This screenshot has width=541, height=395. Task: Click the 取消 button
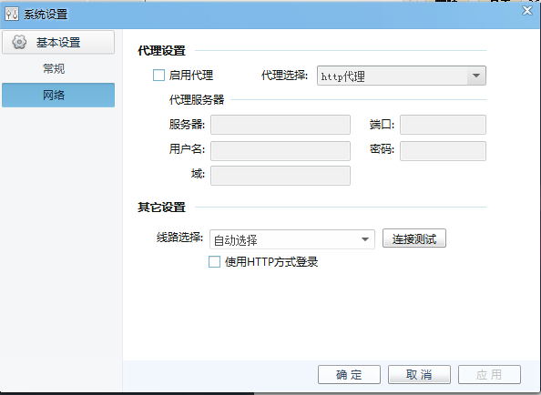coord(419,374)
